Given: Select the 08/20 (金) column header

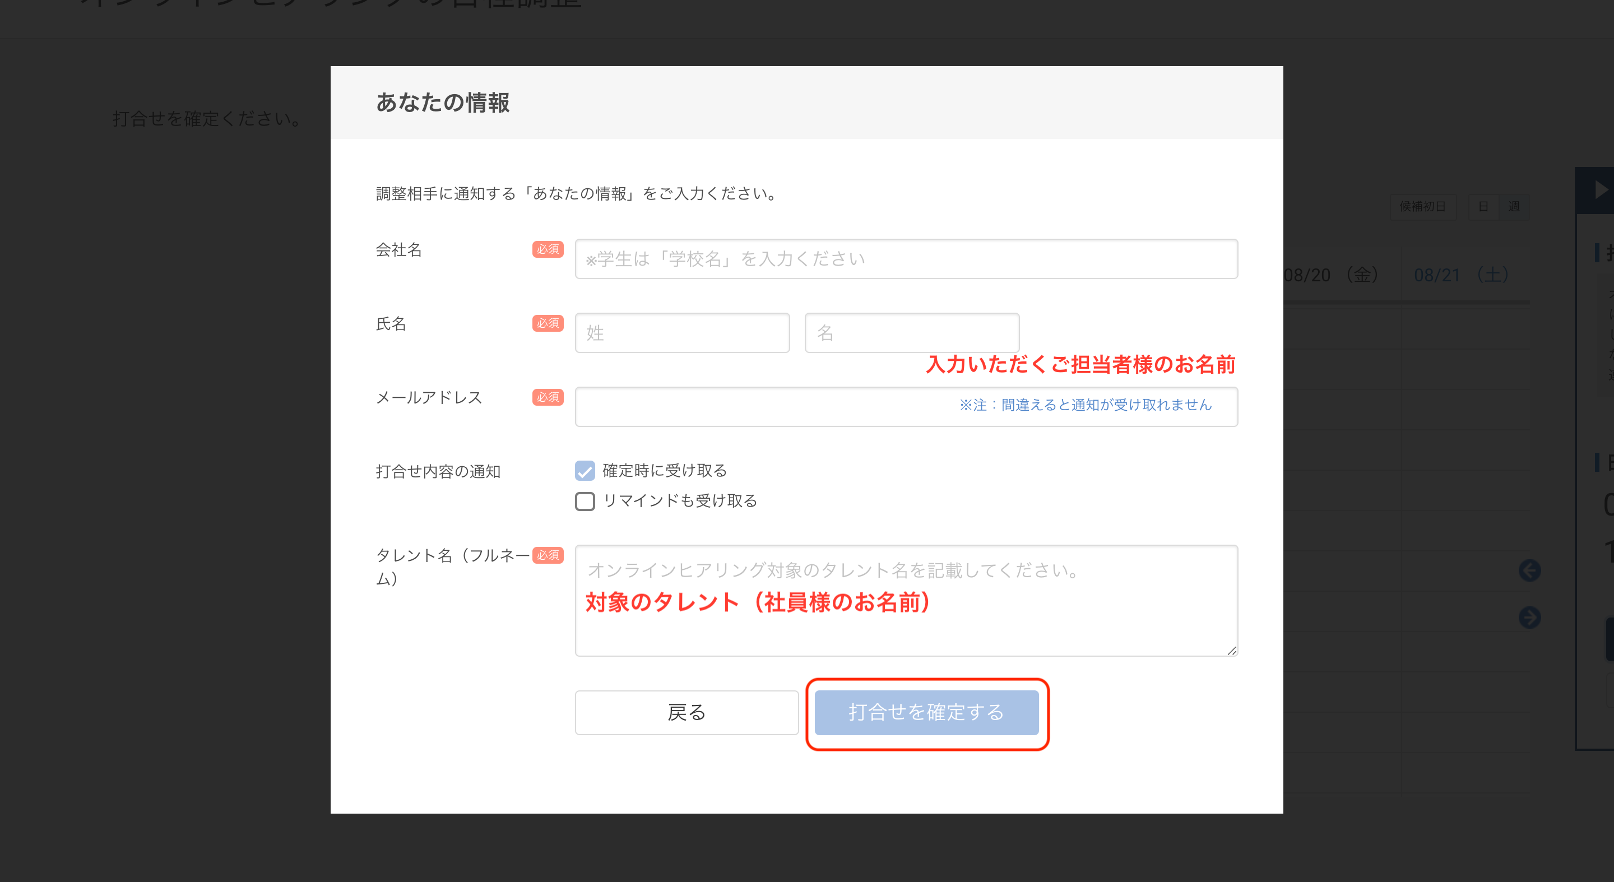Looking at the screenshot, I should coord(1332,275).
